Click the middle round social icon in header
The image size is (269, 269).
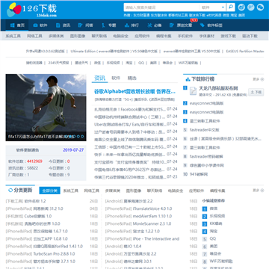click(x=251, y=7)
